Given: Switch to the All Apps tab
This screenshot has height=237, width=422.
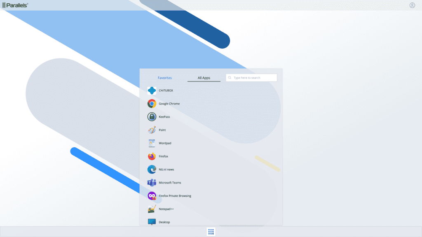Looking at the screenshot, I should (x=204, y=77).
